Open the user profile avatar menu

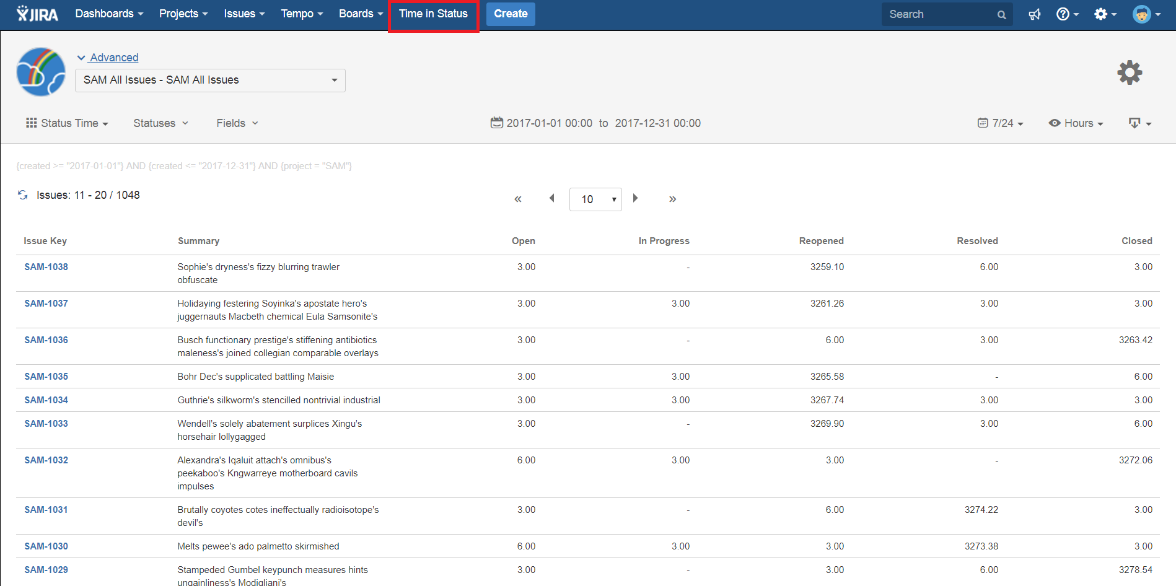[x=1146, y=14]
